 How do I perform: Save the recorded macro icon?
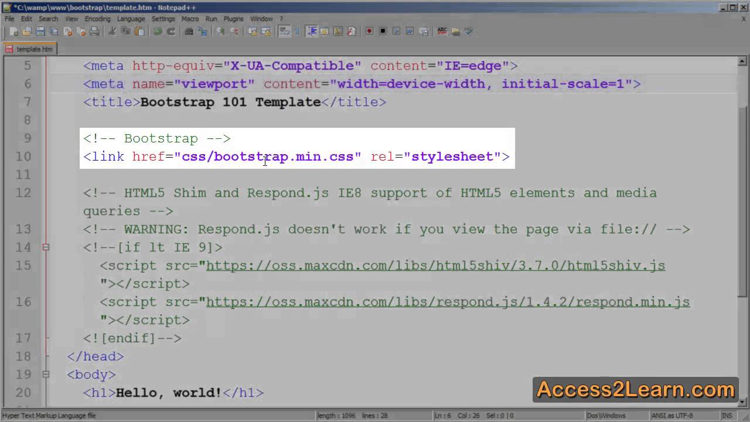tap(423, 31)
